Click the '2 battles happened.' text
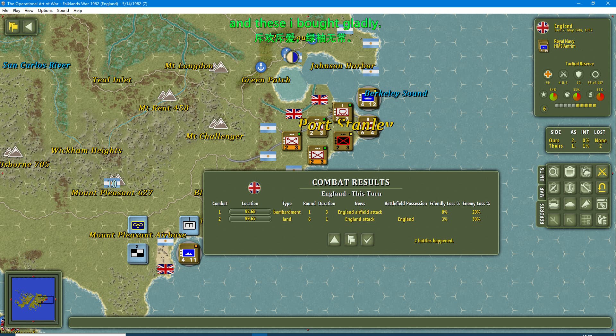The width and height of the screenshot is (616, 336). pos(434,240)
